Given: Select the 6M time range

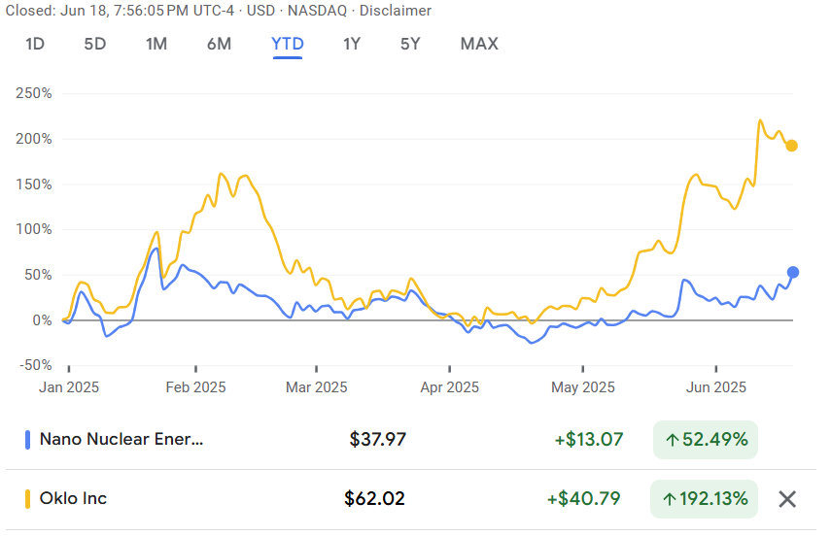Looking at the screenshot, I should 219,44.
